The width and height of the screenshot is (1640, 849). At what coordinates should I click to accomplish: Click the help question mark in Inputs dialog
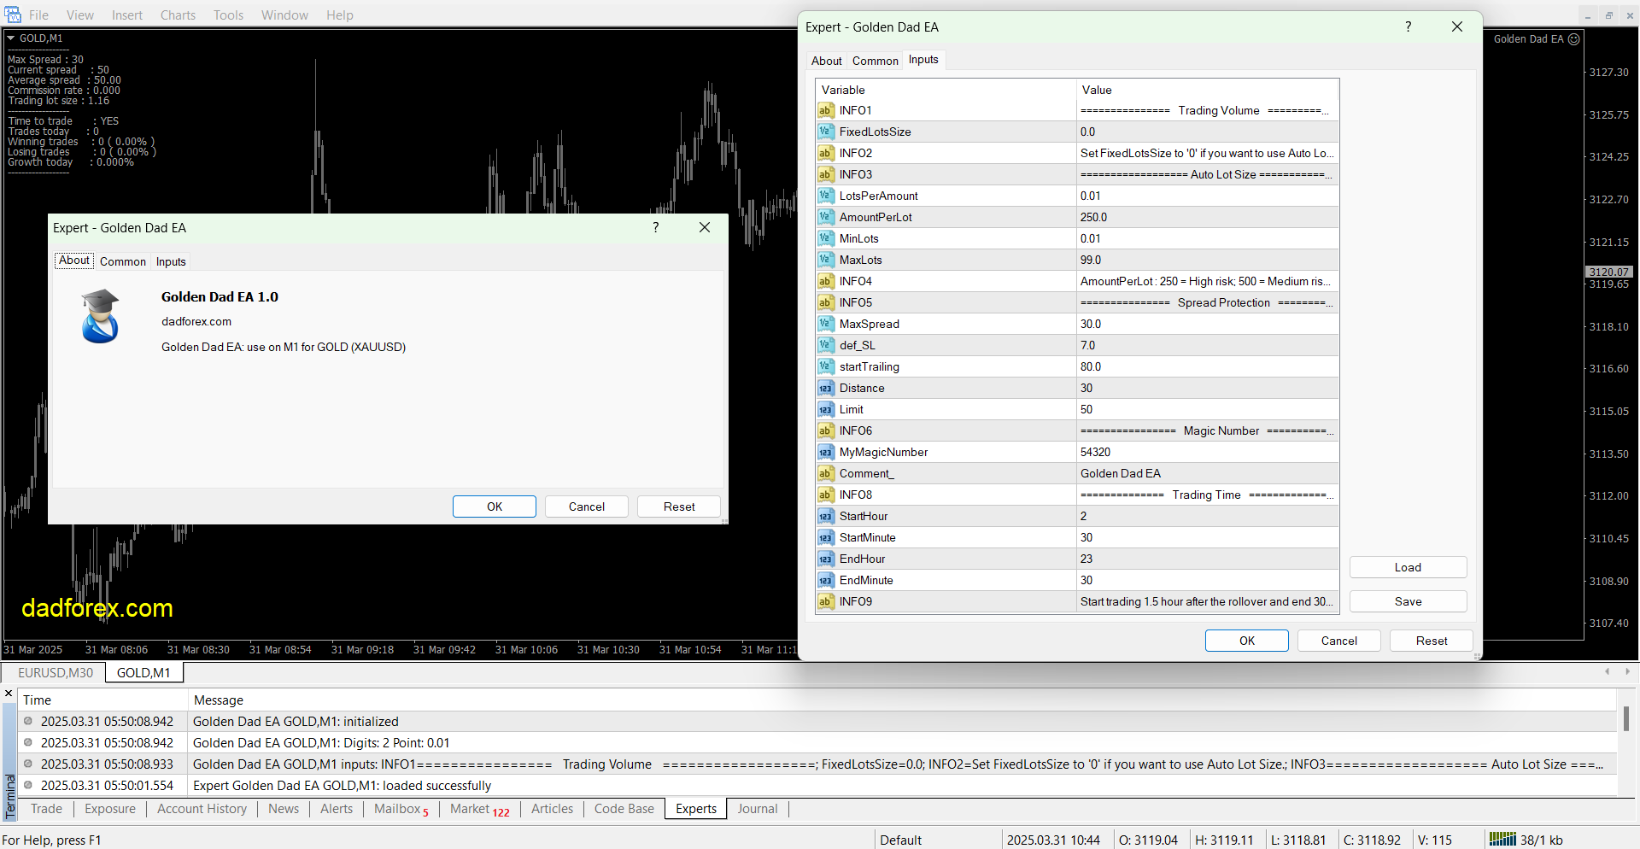[x=1408, y=27]
